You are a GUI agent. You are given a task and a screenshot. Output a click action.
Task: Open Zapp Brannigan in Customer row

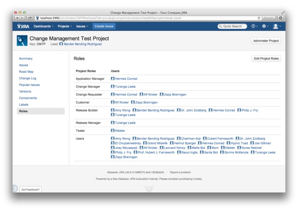pyautogui.click(x=146, y=102)
